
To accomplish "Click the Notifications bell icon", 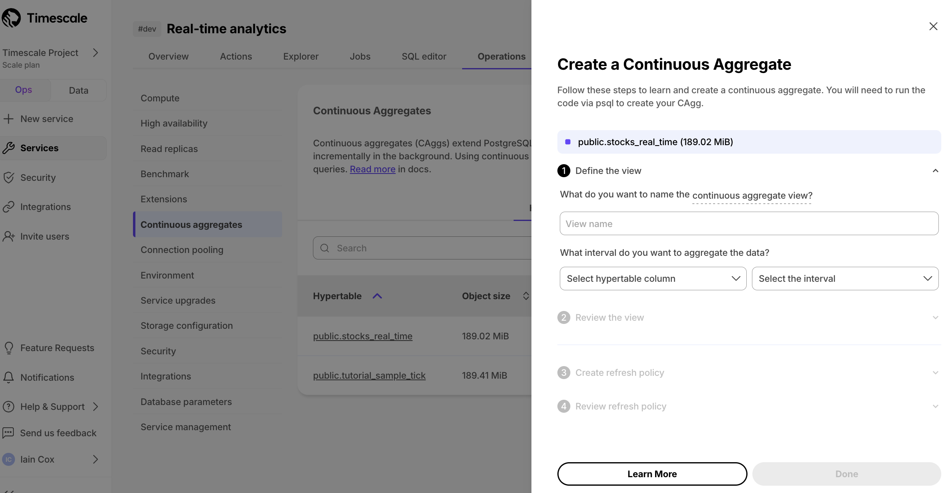I will point(9,377).
